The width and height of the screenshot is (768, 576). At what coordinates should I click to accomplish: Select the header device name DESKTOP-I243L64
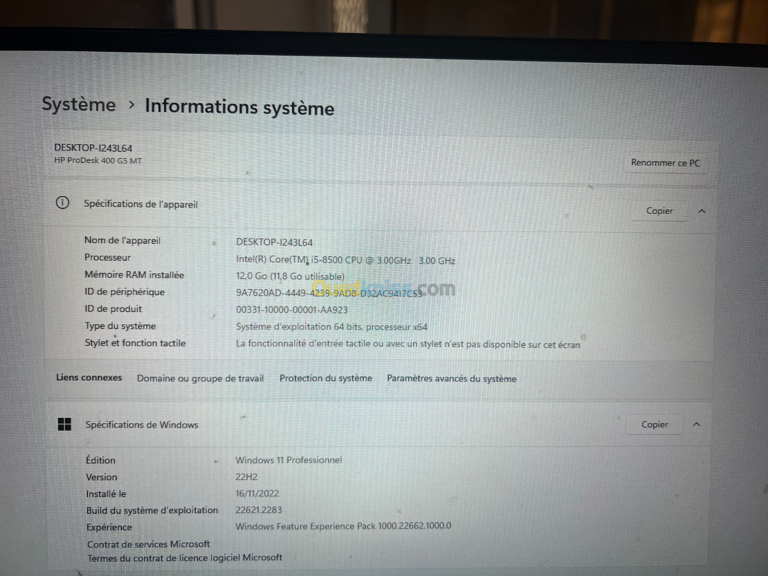[93, 148]
